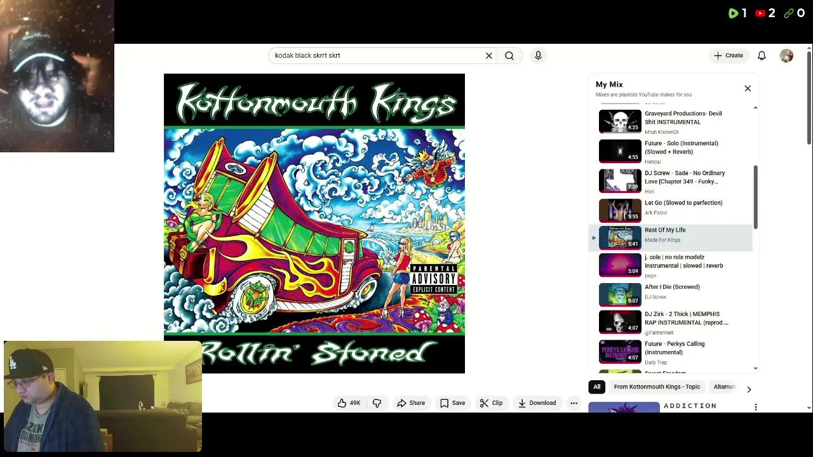
Task: Select the cut-off Alternat chip
Action: coord(724,387)
